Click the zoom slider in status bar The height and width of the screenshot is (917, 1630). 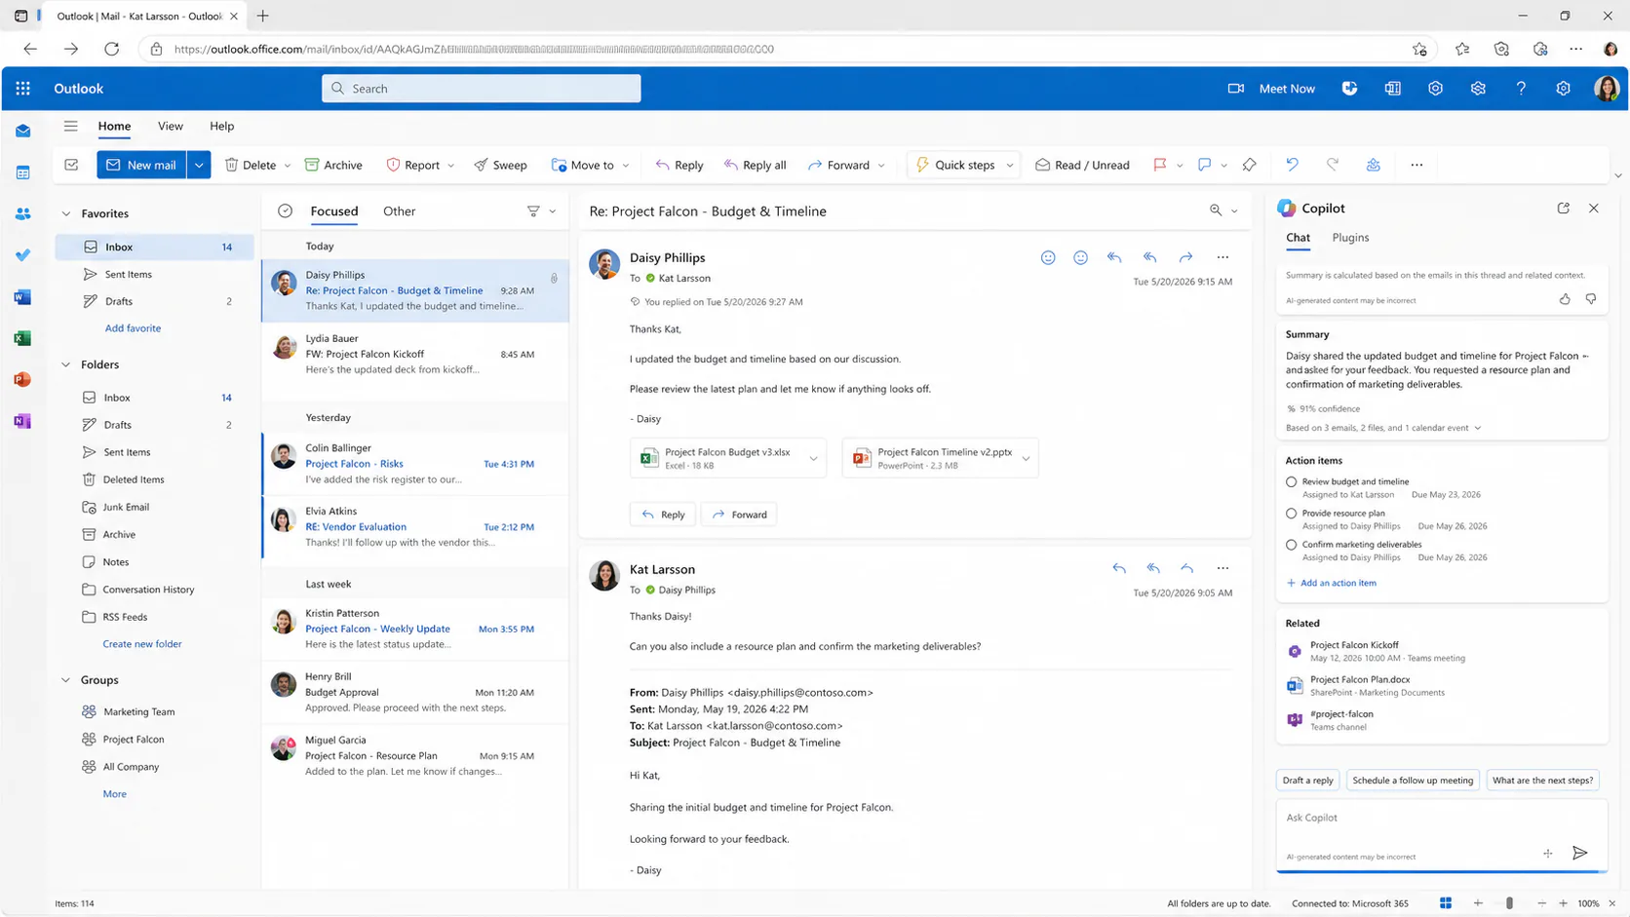pos(1509,903)
